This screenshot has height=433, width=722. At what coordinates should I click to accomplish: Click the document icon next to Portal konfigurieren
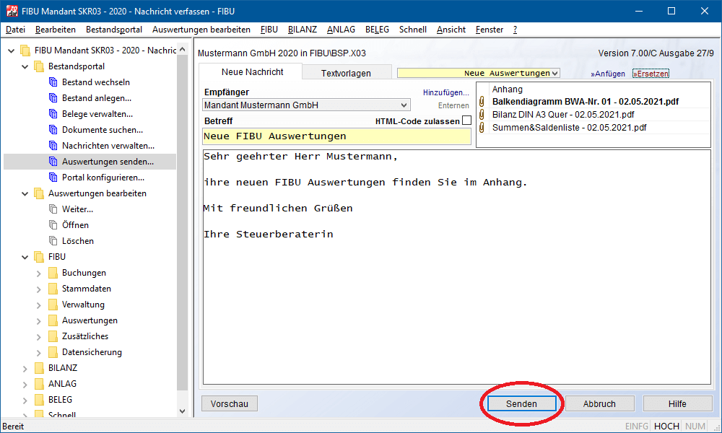[x=53, y=178]
